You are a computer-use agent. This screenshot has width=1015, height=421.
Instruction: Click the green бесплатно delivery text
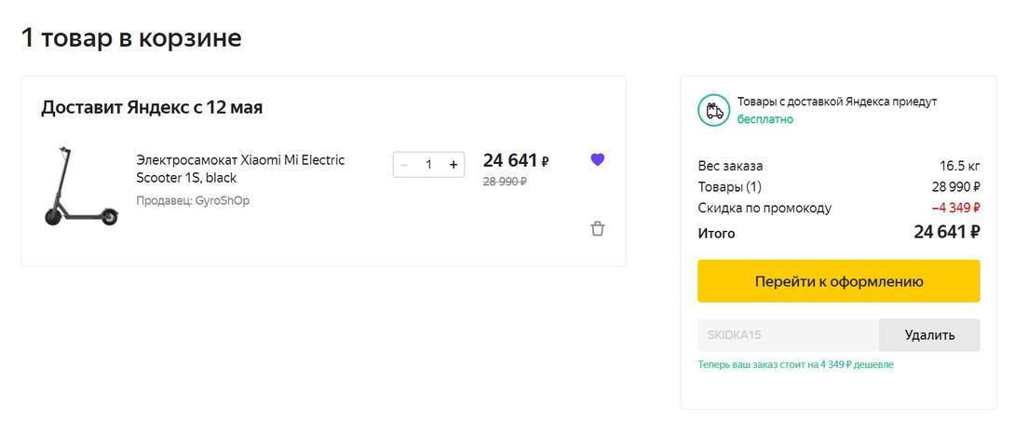tap(765, 119)
